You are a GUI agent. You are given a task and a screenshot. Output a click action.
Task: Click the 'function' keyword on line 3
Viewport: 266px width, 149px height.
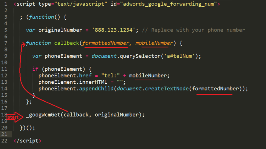coord(41,17)
